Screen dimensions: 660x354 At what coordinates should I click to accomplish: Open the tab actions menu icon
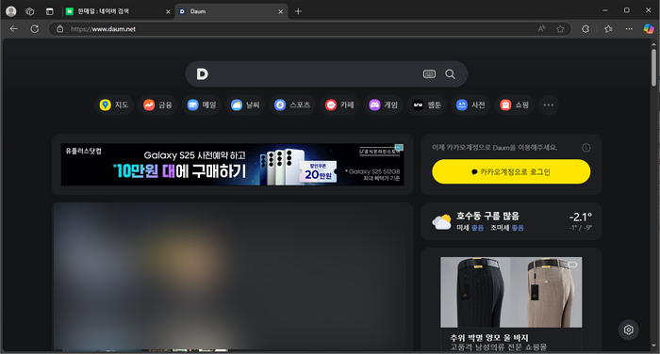point(50,11)
